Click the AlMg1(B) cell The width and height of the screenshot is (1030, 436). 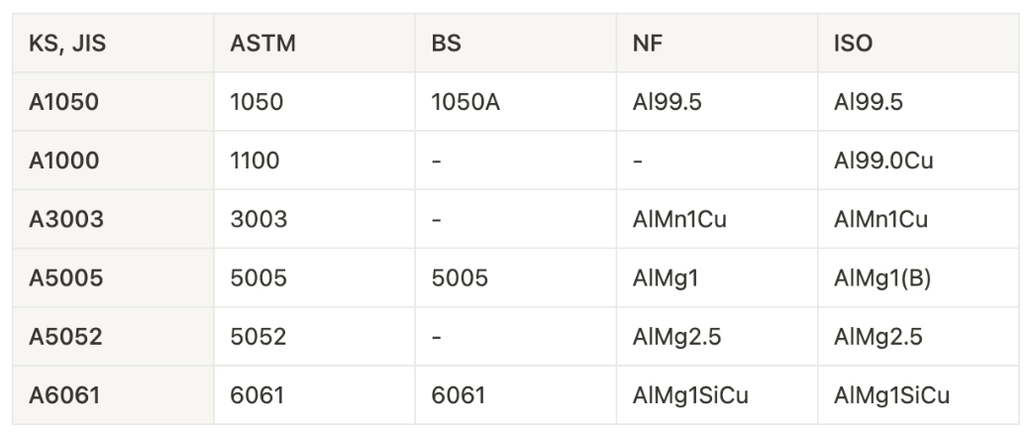click(881, 278)
